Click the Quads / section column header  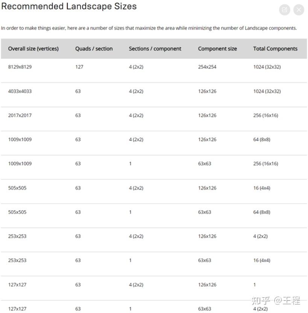[94, 49]
